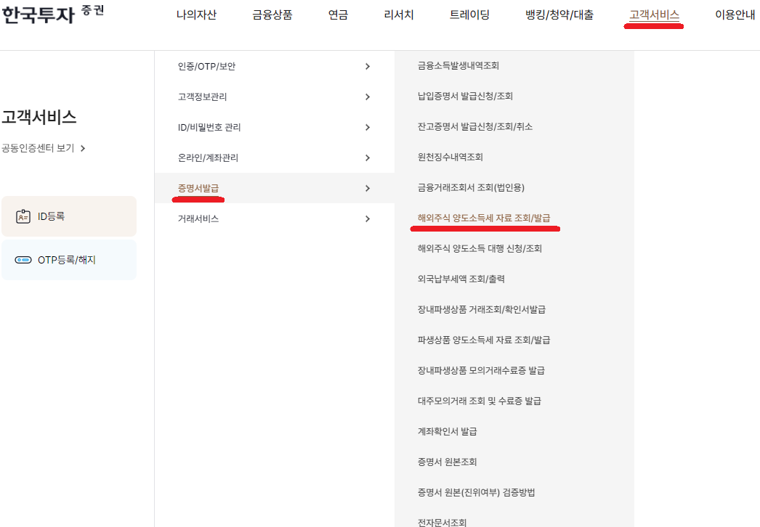Select 원천징수내역조회 from the list
The image size is (760, 527).
click(x=449, y=156)
